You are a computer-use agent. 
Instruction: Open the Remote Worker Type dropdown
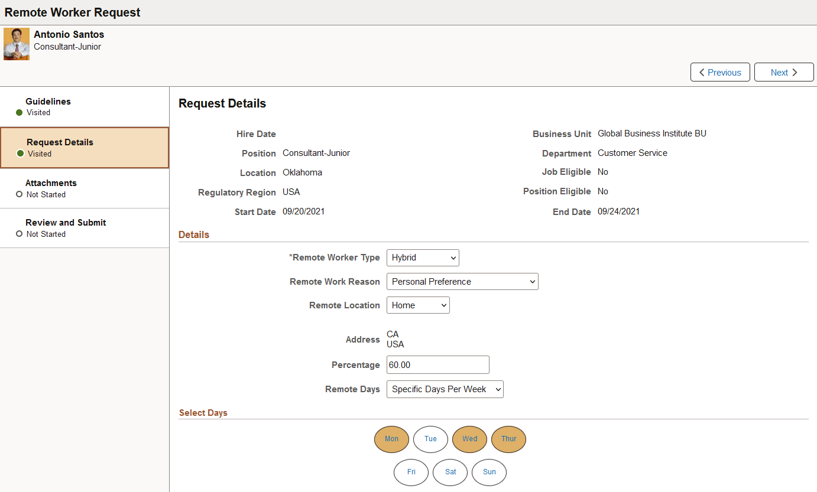click(422, 258)
